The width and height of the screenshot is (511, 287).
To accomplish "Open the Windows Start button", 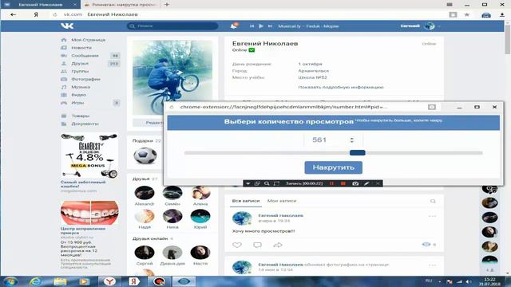I will [10, 281].
